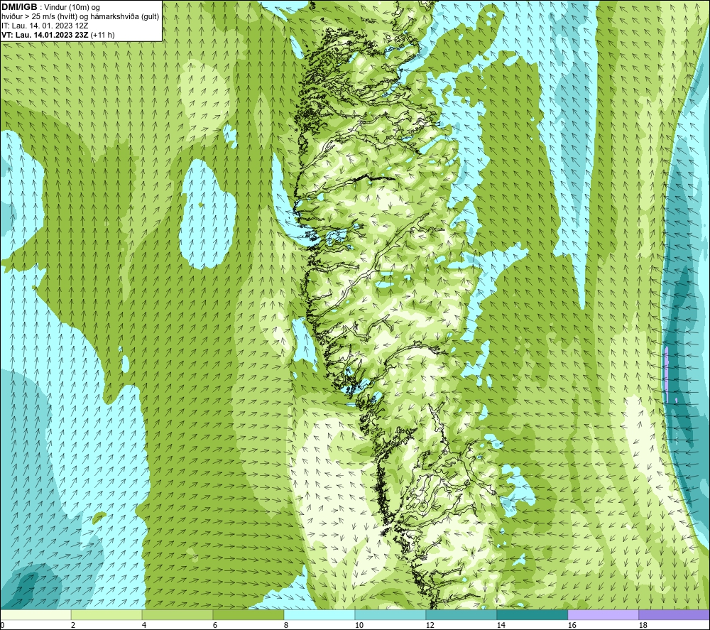Viewport: 710px width, 630px height.
Task: Click the 8-10 m/s light cyan legend swatch
Action: pos(319,614)
